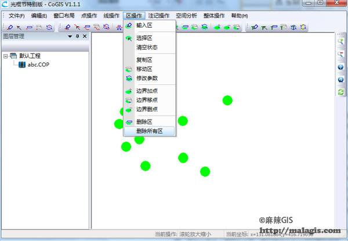
Task: Open the 窗口布局 menu
Action: pyautogui.click(x=64, y=16)
